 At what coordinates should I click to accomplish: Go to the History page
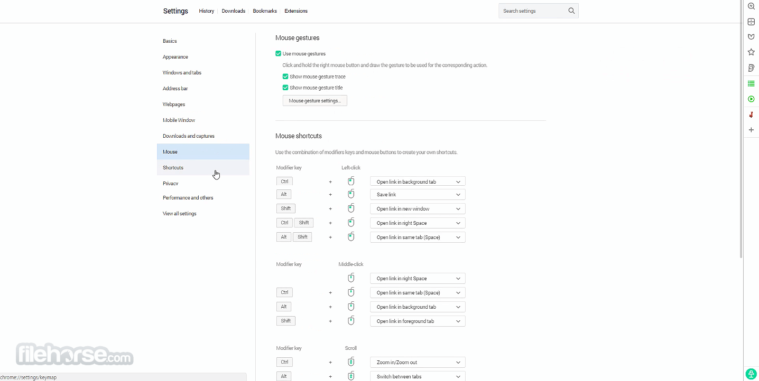pyautogui.click(x=207, y=11)
